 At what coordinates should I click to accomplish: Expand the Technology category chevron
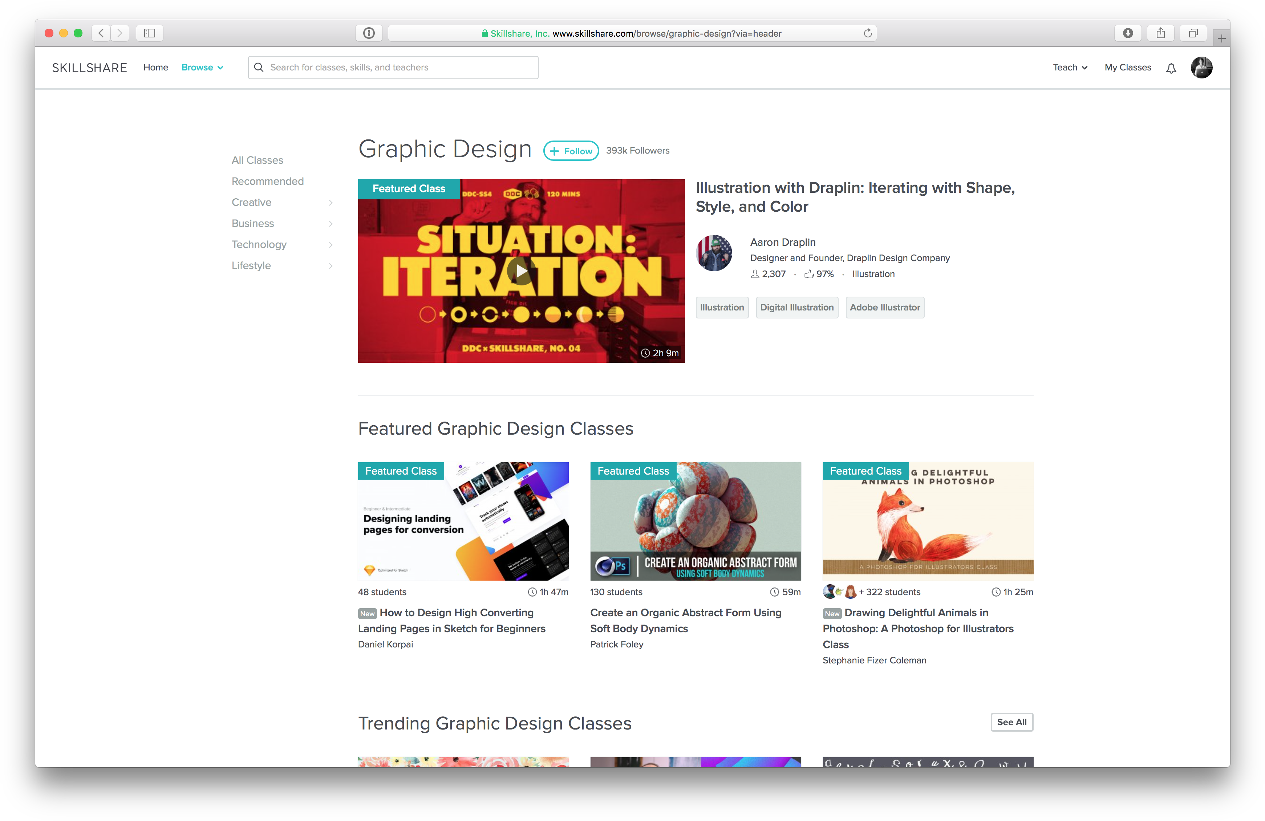(x=331, y=245)
